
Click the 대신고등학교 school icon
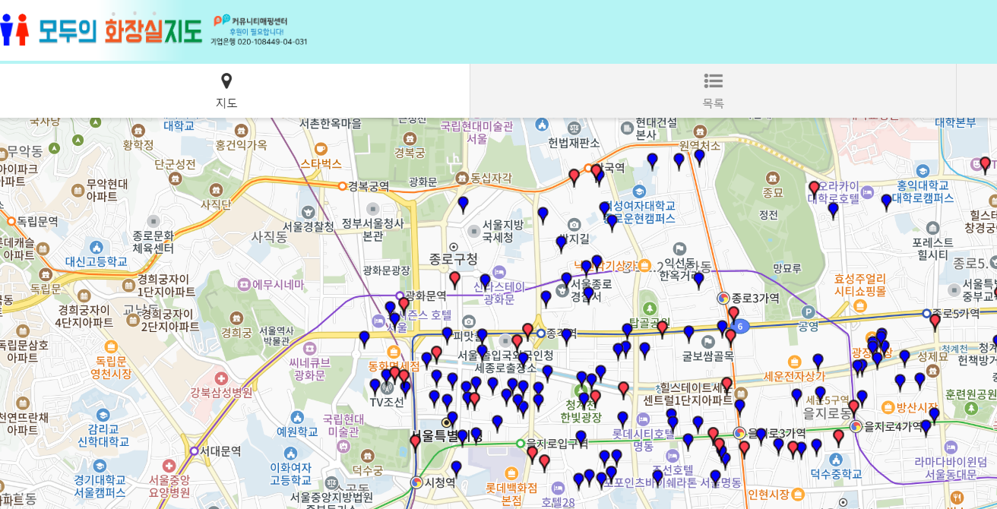[96, 247]
